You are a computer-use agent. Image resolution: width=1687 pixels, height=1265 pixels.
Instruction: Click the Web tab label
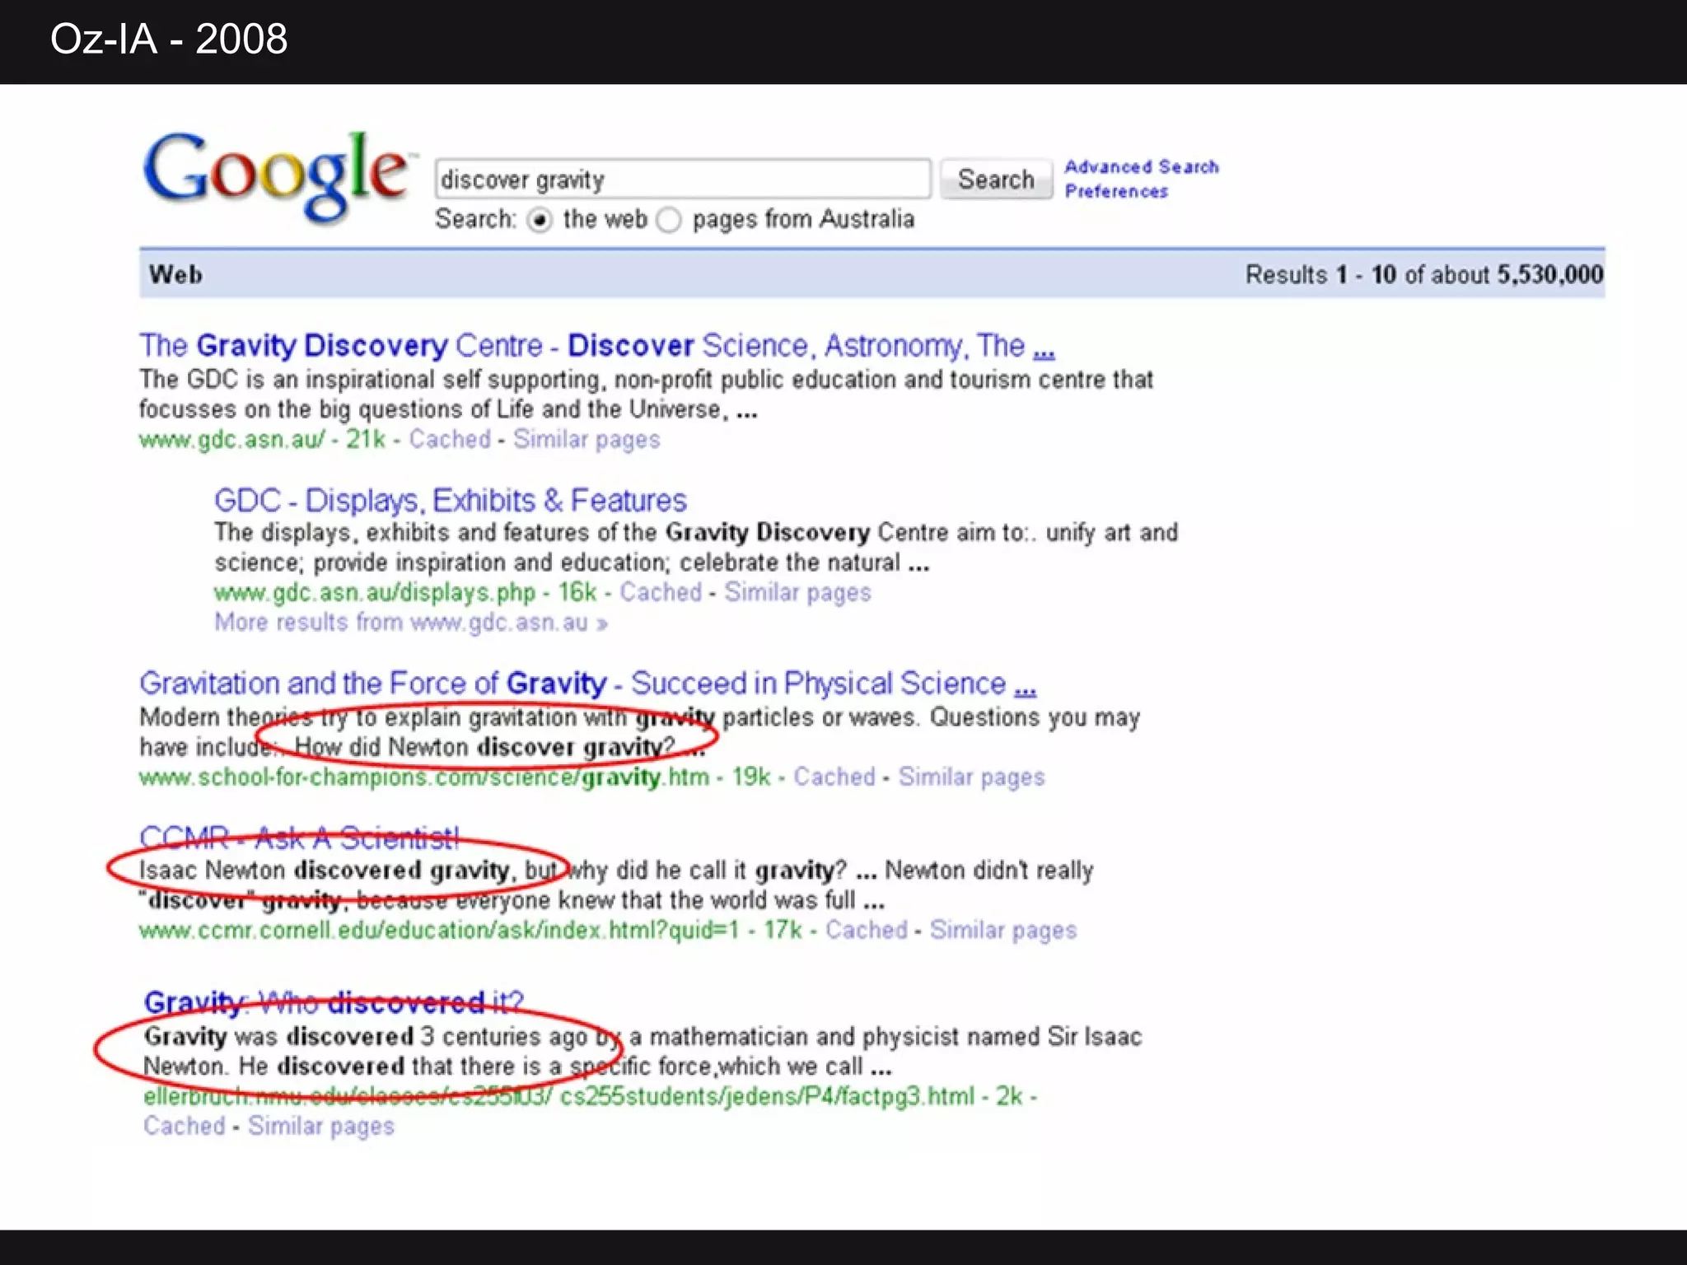(x=175, y=274)
